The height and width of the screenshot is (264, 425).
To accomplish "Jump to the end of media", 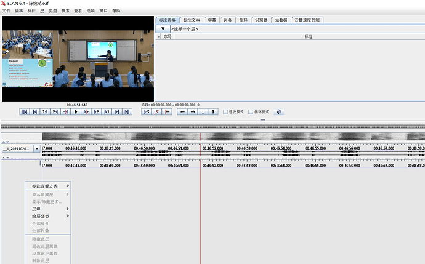I will click(x=127, y=111).
